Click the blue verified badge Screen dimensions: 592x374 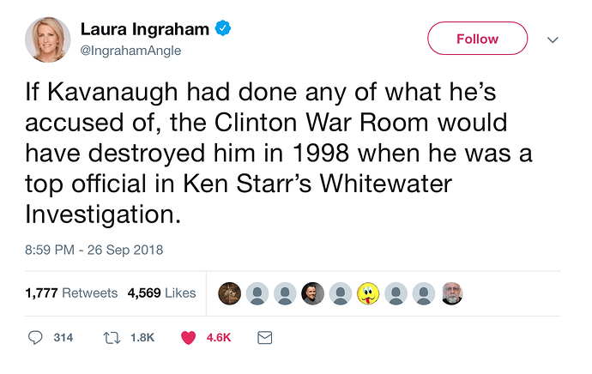(x=223, y=29)
